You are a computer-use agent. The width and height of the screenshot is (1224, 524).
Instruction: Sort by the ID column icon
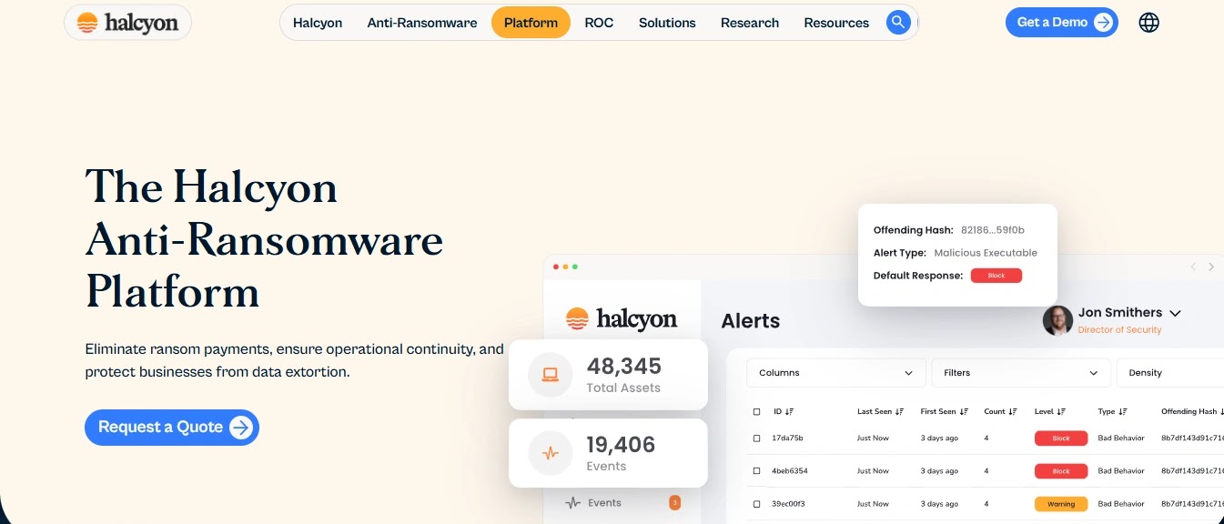pos(789,412)
